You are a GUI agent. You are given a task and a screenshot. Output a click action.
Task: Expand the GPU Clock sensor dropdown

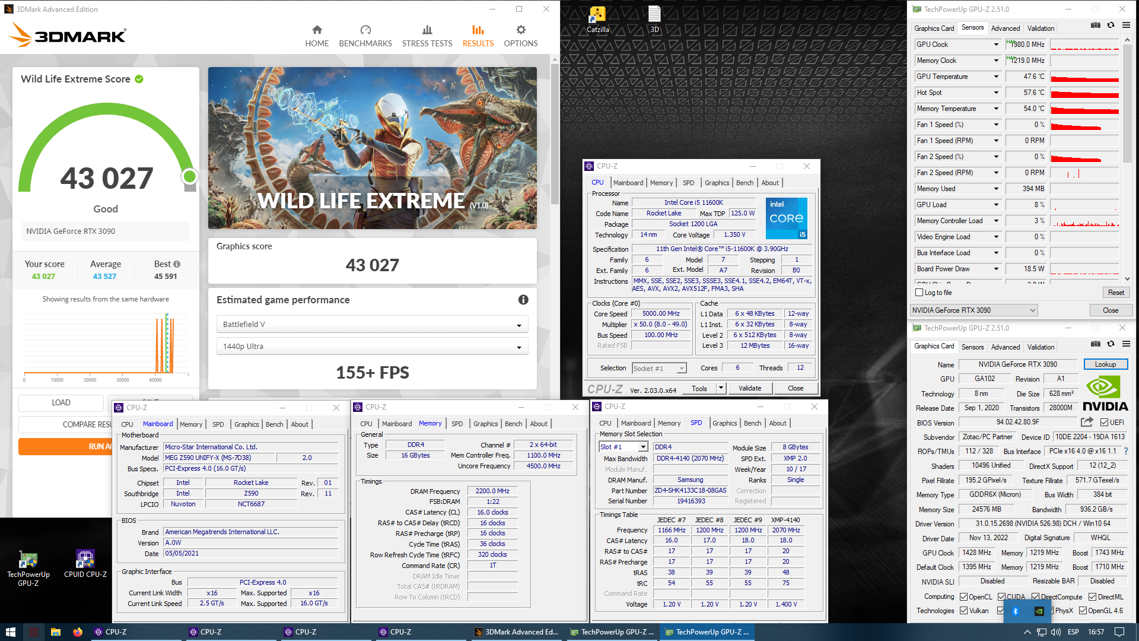click(x=996, y=45)
